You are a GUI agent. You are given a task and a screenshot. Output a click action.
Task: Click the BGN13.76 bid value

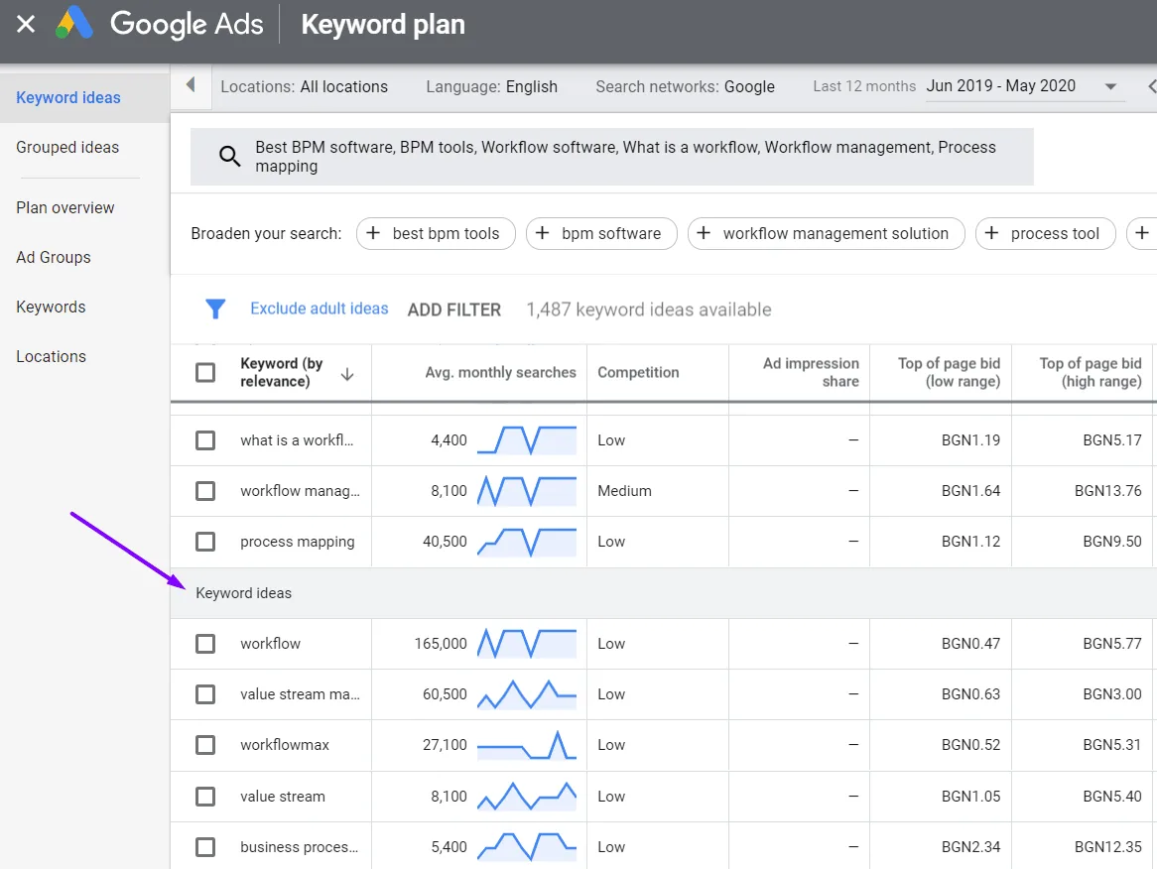click(x=1108, y=491)
